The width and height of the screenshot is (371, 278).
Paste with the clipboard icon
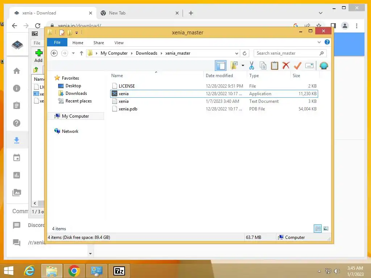click(275, 66)
